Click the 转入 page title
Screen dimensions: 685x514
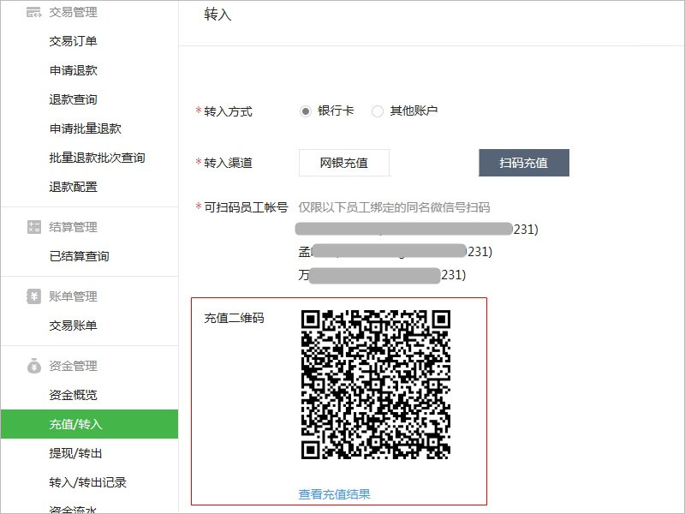point(217,15)
